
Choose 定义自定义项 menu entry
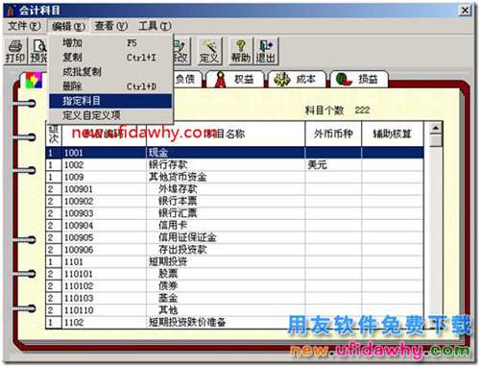110,115
